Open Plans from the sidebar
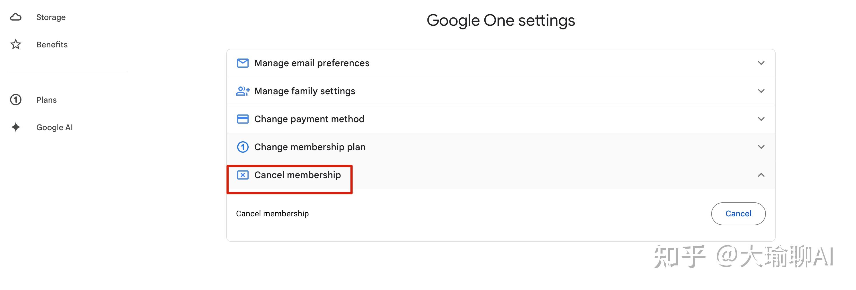The image size is (856, 290). (x=47, y=100)
